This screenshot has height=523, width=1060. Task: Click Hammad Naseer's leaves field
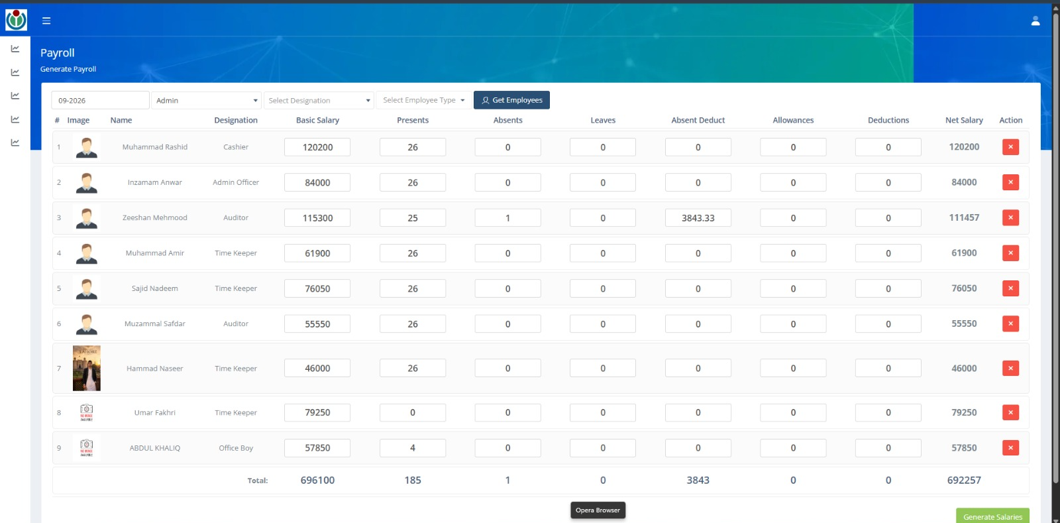point(603,368)
